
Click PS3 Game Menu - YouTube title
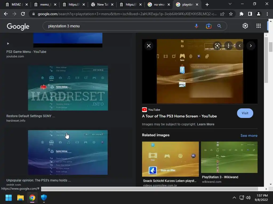[x=26, y=52]
